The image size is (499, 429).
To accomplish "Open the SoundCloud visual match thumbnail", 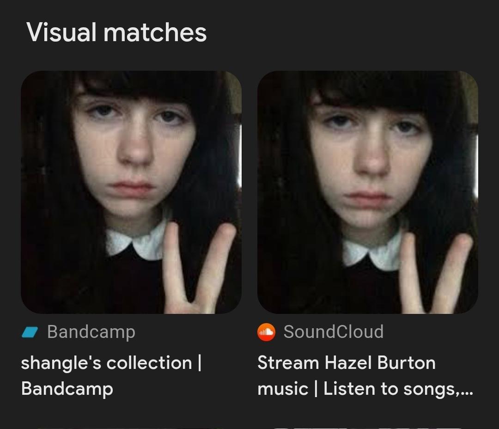I will 367,192.
